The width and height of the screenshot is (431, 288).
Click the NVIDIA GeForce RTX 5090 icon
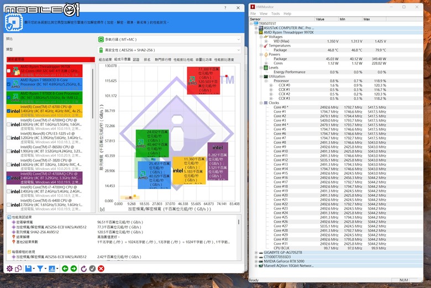(x=261, y=261)
